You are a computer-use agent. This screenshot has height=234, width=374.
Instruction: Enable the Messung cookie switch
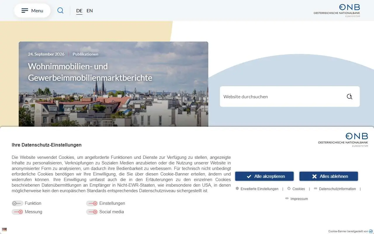(18, 212)
